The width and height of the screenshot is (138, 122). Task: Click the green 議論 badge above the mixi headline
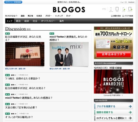pos(52,33)
